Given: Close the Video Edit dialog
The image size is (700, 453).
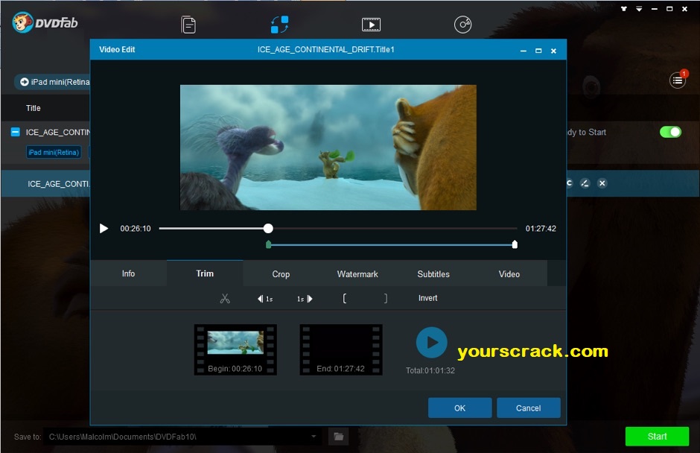Looking at the screenshot, I should 553,51.
